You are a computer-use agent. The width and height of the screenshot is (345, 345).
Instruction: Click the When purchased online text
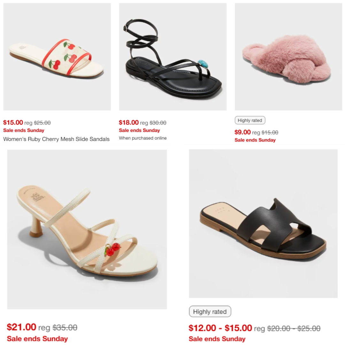click(143, 138)
